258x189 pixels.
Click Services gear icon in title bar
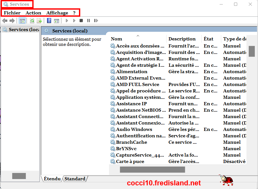point(6,4)
